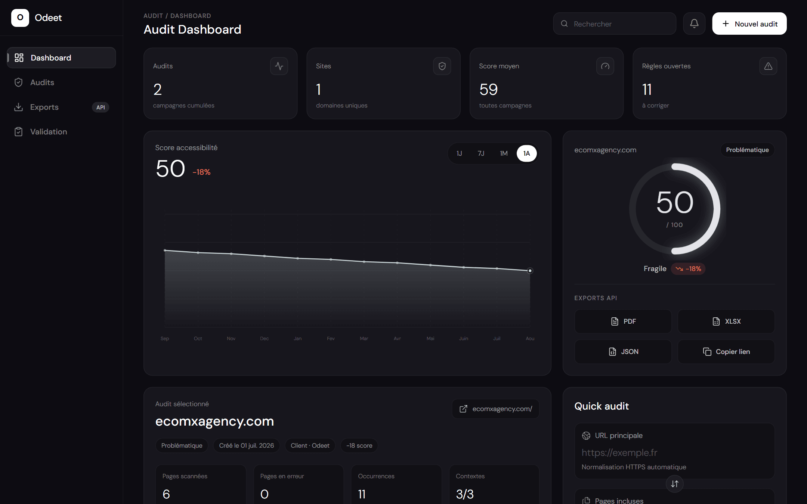This screenshot has width=807, height=504.
Task: Click the Odeet logo icon
Action: [x=20, y=18]
